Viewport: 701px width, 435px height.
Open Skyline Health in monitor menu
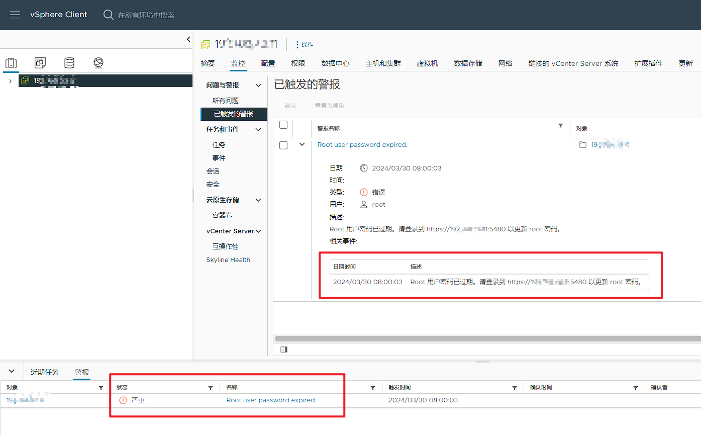pyautogui.click(x=228, y=260)
